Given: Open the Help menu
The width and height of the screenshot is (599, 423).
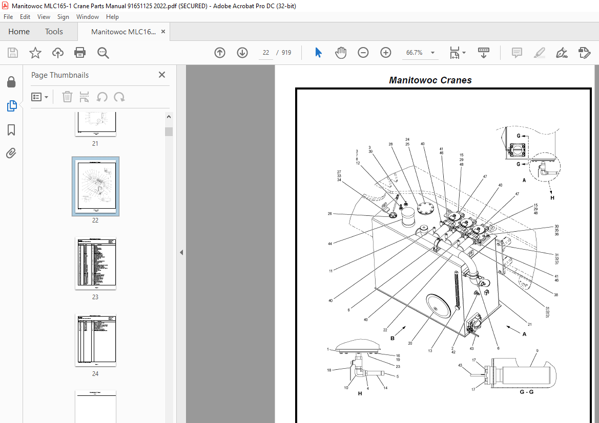Looking at the screenshot, I should coord(112,17).
